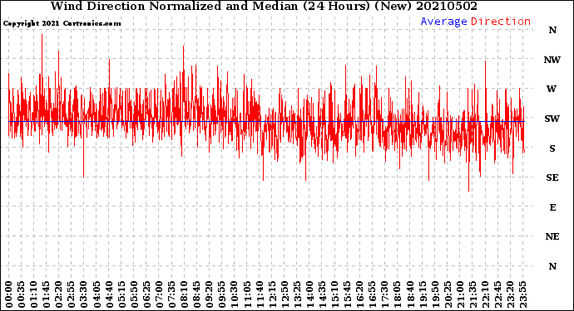Screen dimensions: 574x311
Task: Click the '06:25' time label
Action: [x=146, y=294]
